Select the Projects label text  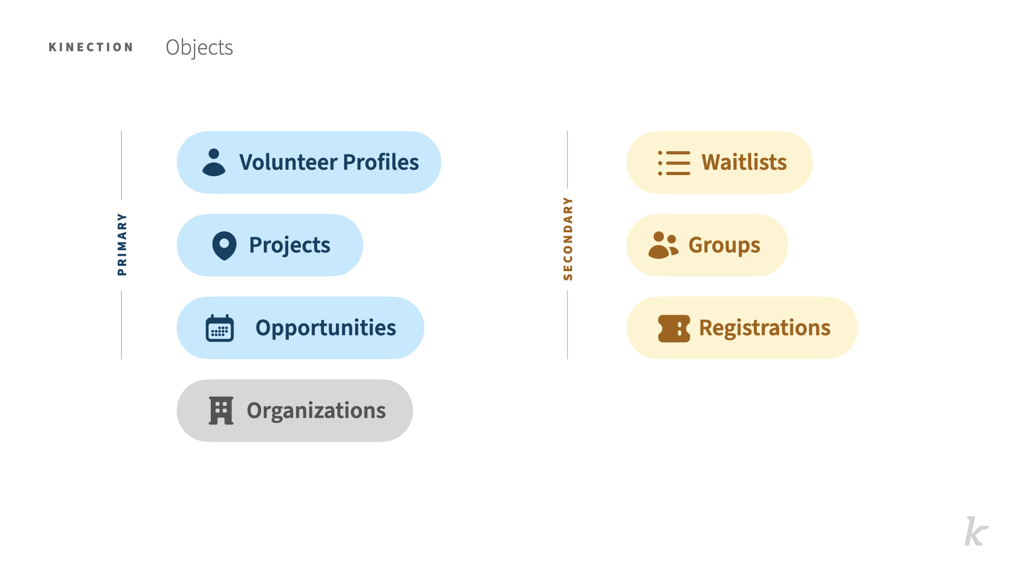click(x=290, y=246)
